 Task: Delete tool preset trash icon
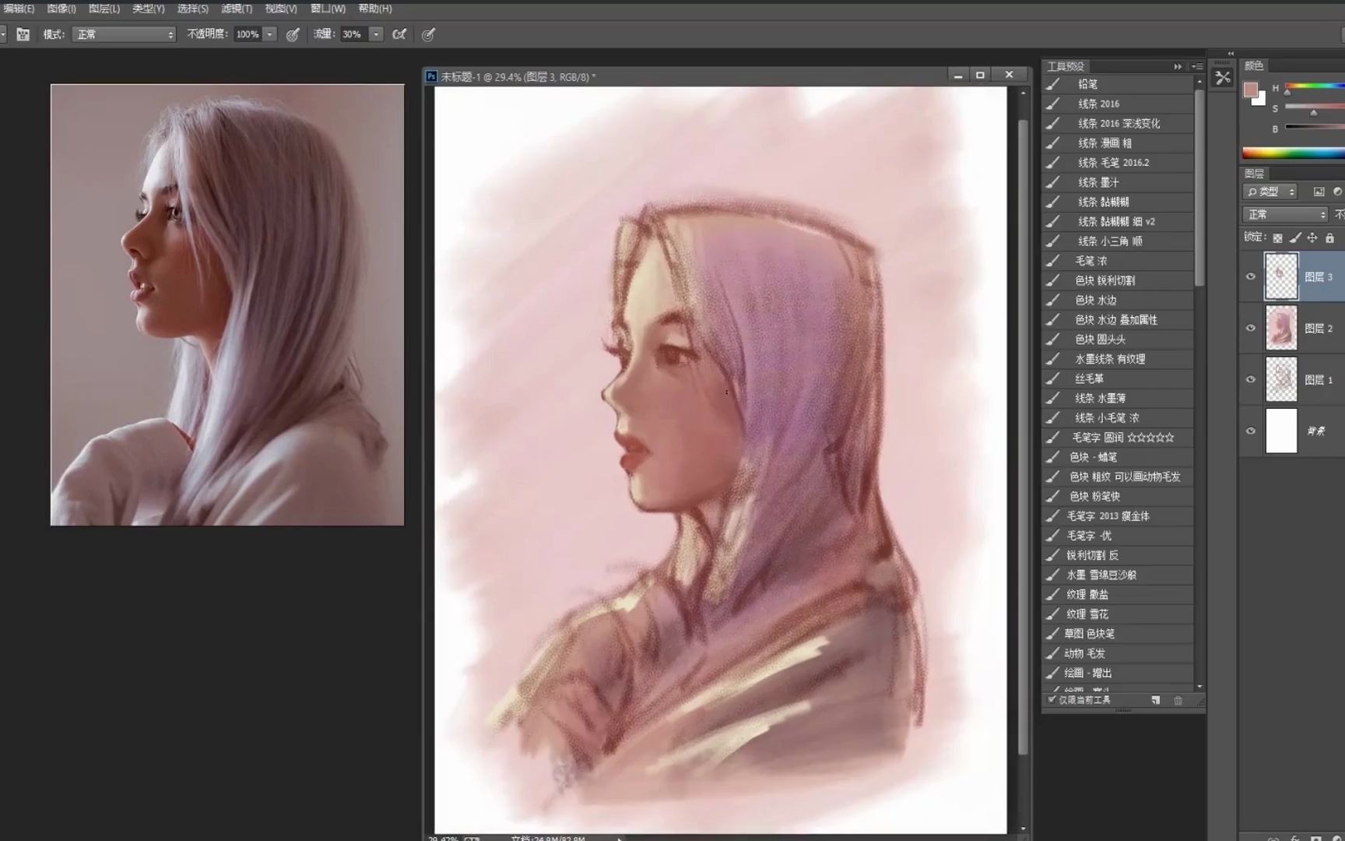click(1178, 700)
